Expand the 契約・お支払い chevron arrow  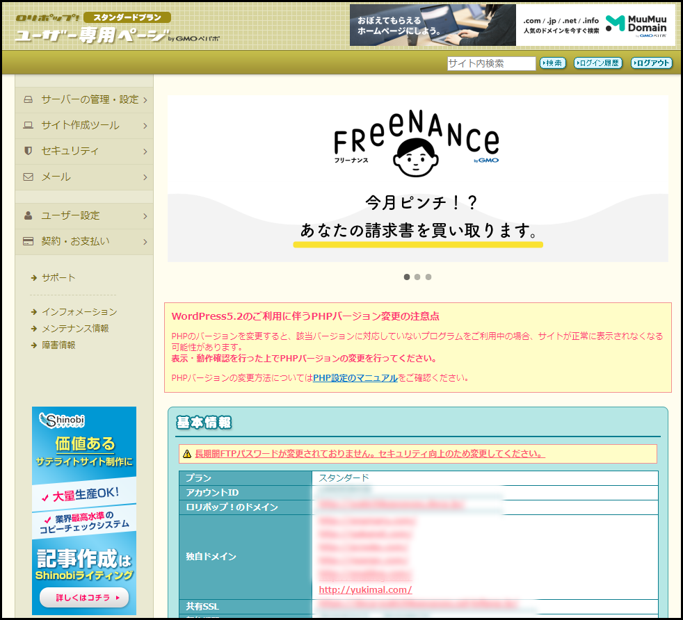tap(145, 242)
